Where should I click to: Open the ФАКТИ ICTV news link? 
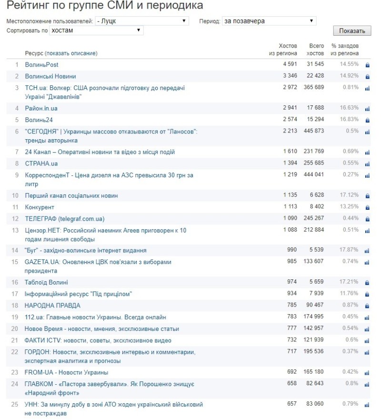(98, 340)
